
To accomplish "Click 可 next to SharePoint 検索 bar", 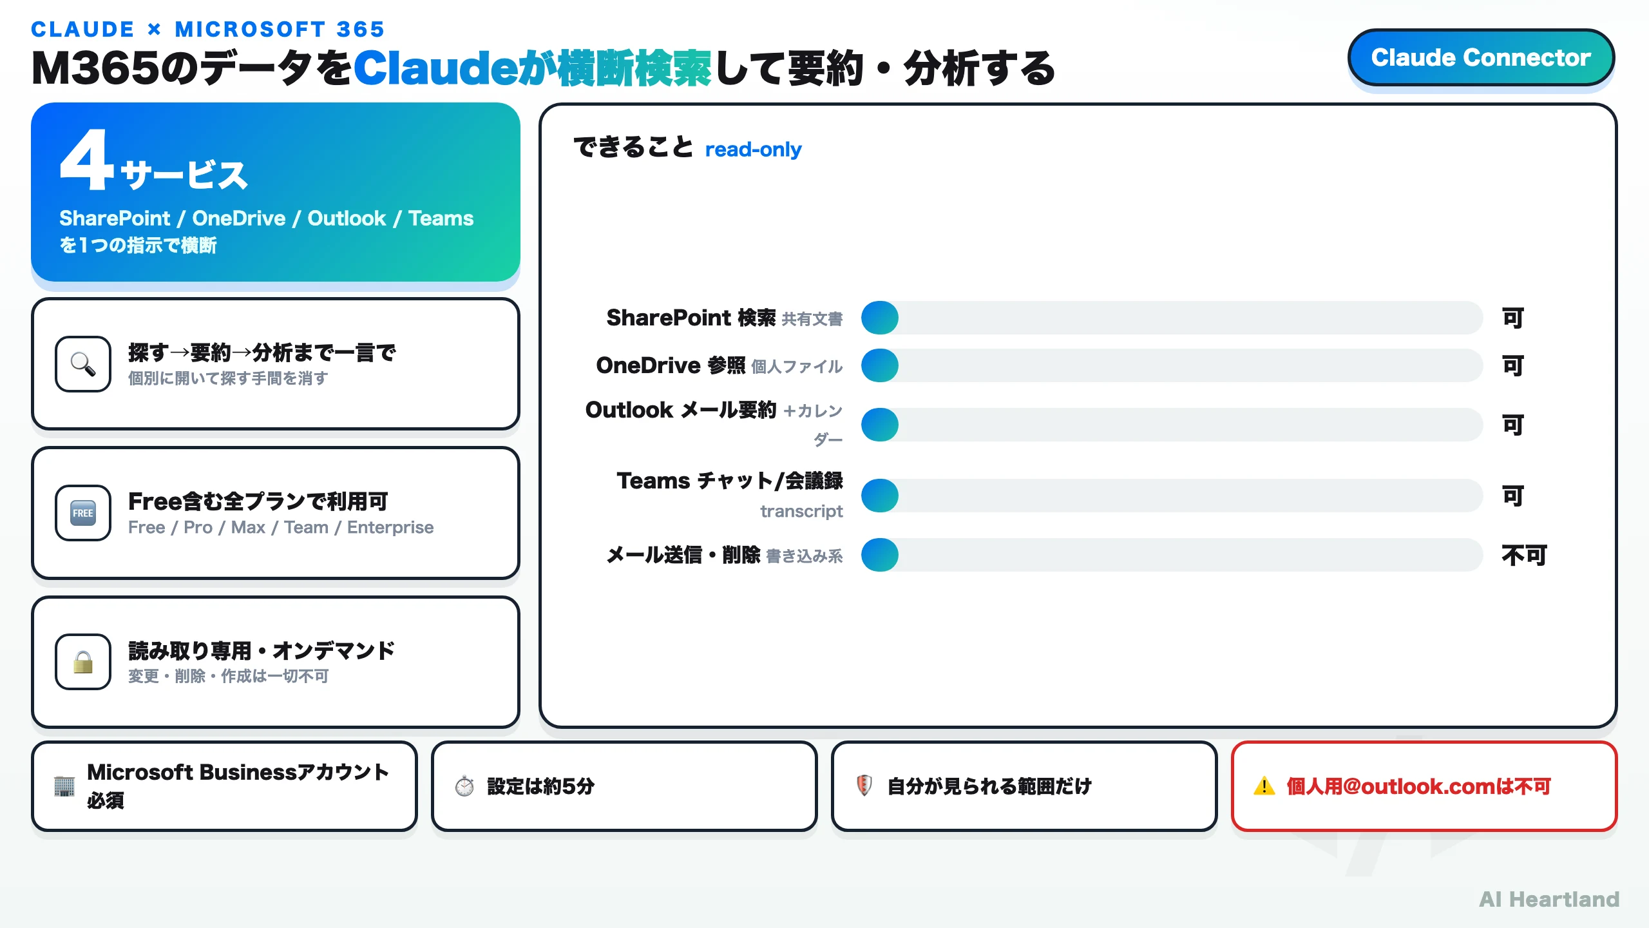I will point(1513,318).
